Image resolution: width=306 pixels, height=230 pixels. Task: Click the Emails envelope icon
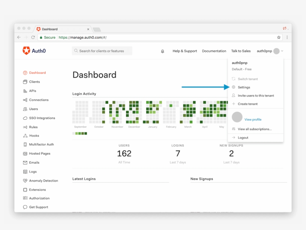[x=25, y=163]
